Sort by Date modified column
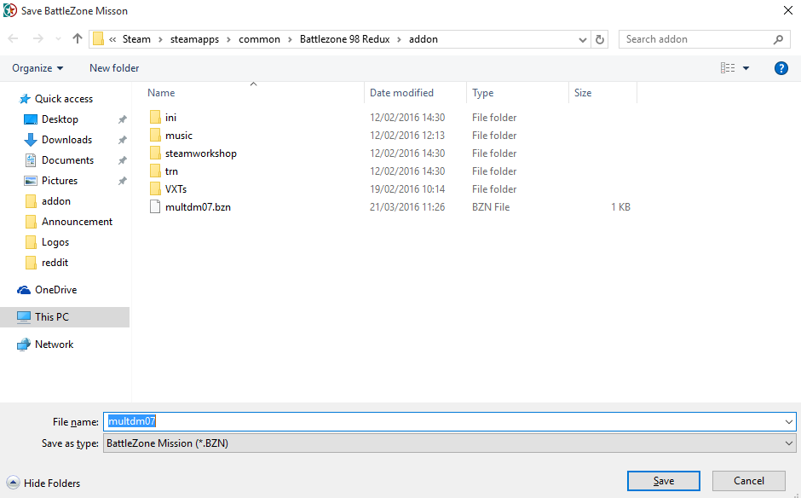The height and width of the screenshot is (498, 801). pyautogui.click(x=401, y=93)
